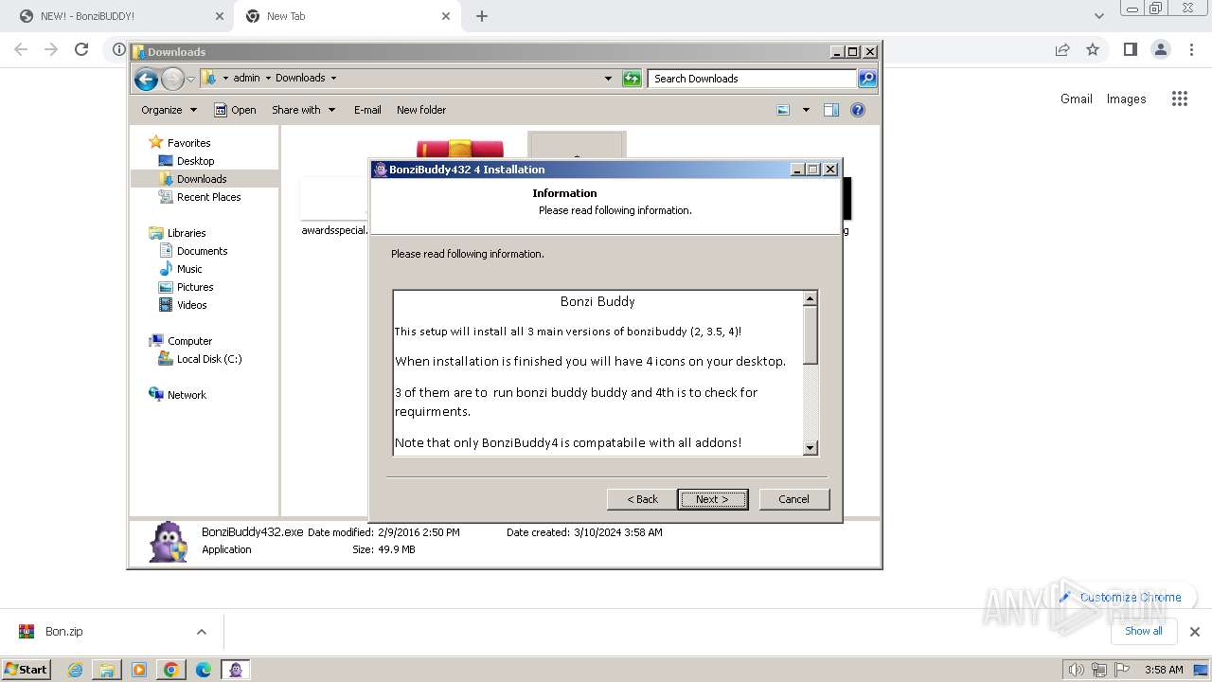Viewport: 1212px width, 682px height.
Task: Open Chrome side panel icon
Action: [1130, 49]
